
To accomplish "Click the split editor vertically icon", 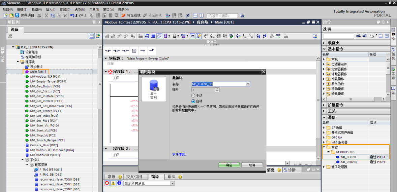I will click(x=201, y=15).
